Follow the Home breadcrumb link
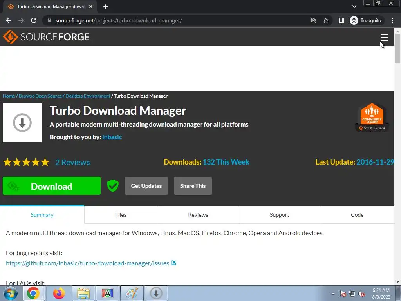Screen dimensions: 401x301 [x=9, y=96]
